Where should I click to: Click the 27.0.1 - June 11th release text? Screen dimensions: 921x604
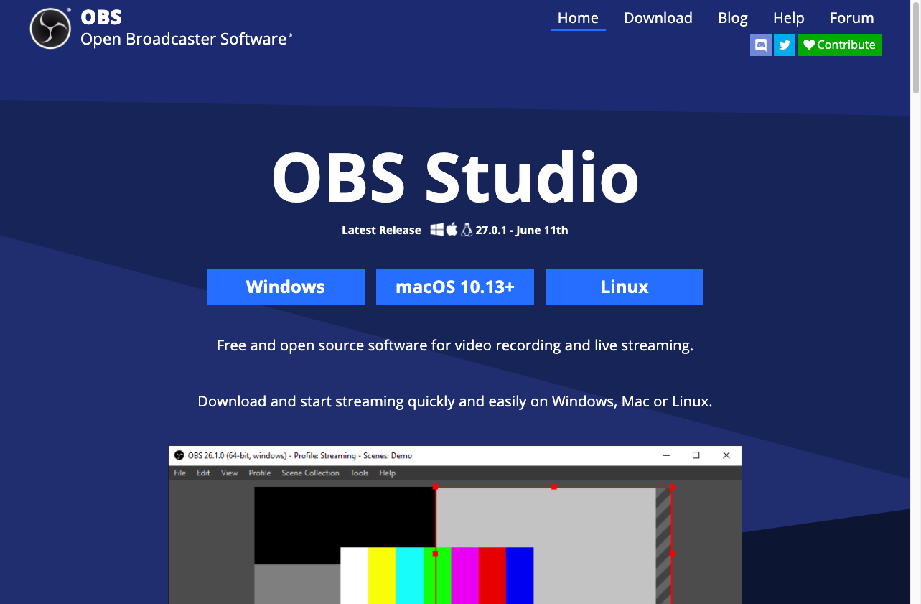(x=522, y=231)
